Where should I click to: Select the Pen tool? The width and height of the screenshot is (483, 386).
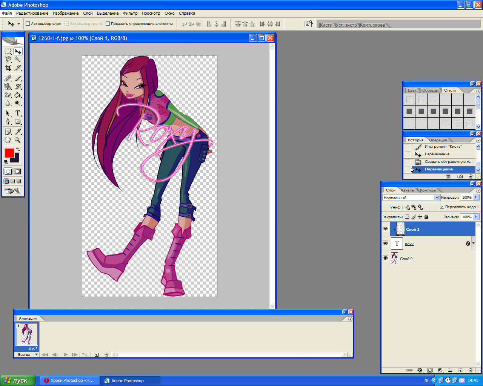(8, 121)
